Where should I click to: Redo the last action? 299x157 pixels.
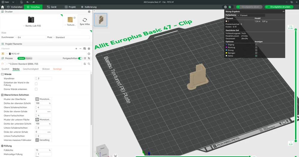click(x=33, y=2)
